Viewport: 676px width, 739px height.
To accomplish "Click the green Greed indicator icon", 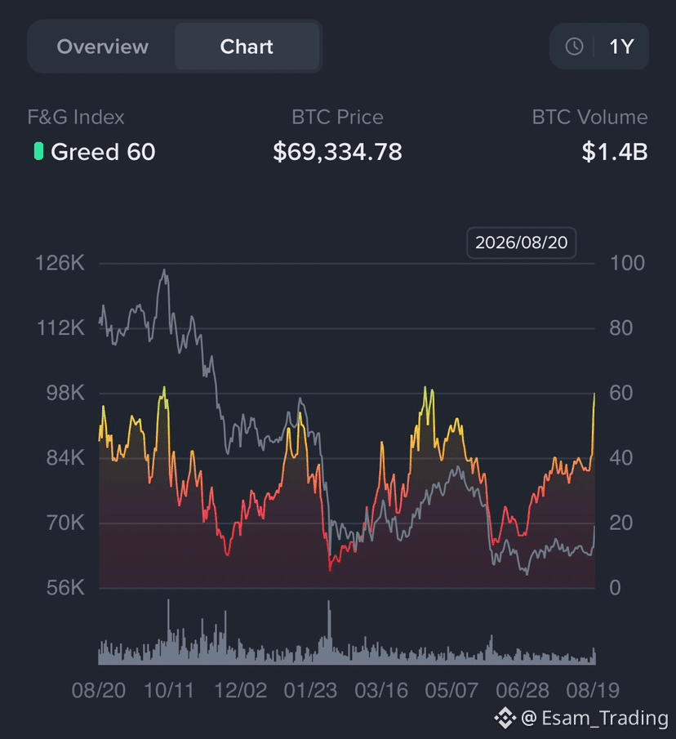I will [38, 151].
